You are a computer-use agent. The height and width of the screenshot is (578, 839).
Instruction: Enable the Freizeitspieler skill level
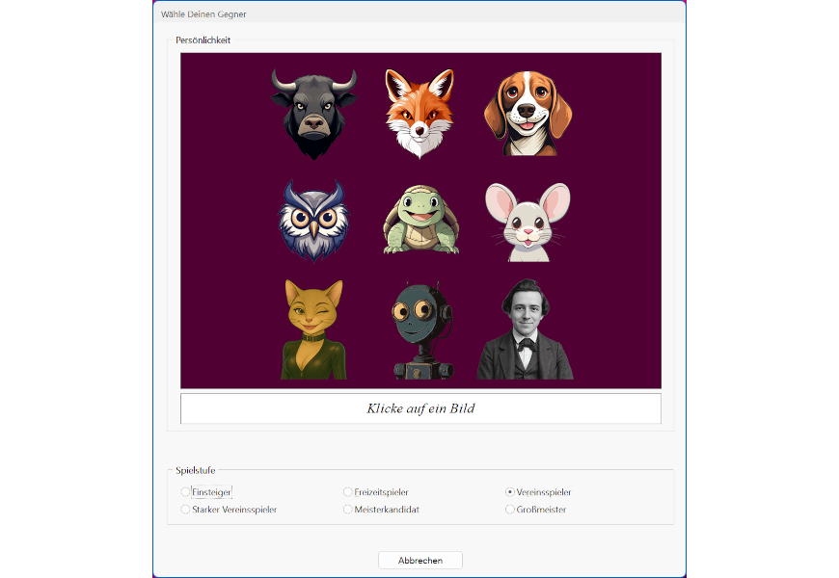coord(347,491)
